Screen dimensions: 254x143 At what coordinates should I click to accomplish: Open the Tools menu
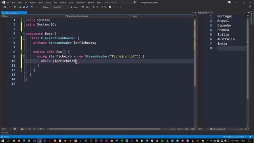[71, 3]
